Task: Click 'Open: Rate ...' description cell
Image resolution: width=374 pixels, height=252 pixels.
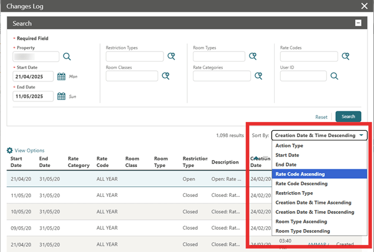Action: pyautogui.click(x=226, y=179)
